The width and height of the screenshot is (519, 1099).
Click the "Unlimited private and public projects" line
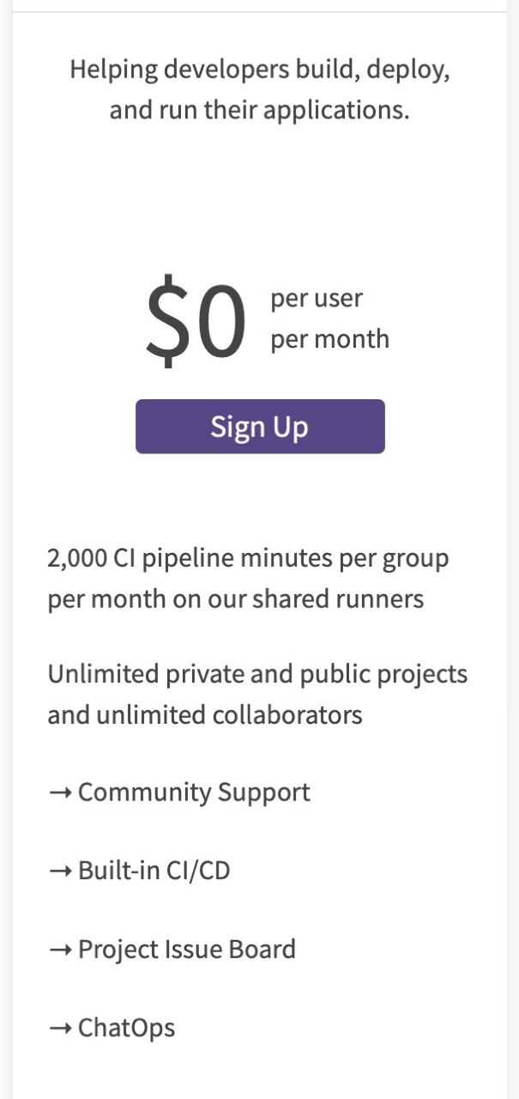[257, 674]
